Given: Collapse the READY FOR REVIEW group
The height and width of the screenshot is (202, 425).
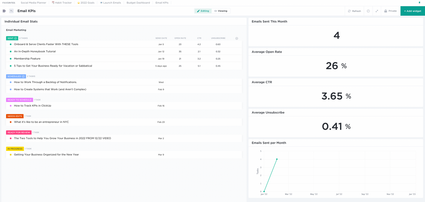Looking at the screenshot, I should coord(19,132).
